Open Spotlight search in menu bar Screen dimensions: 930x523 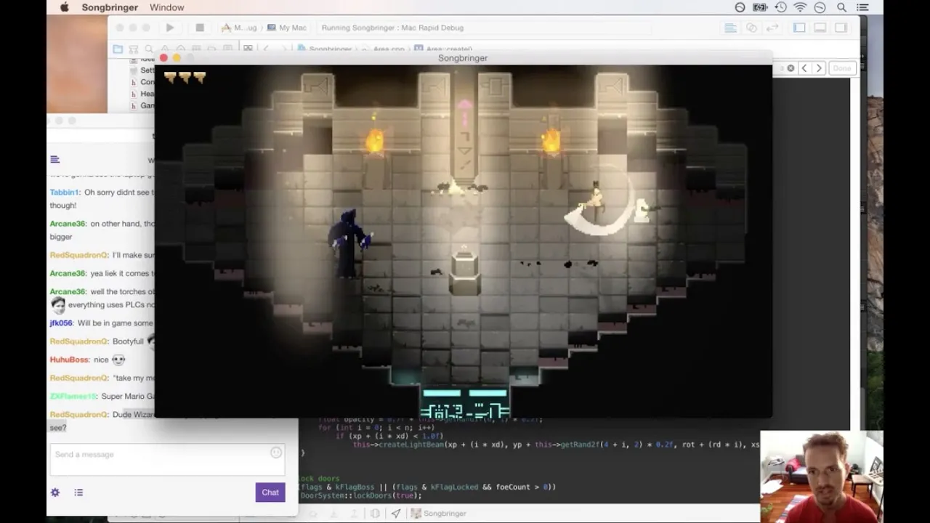[x=841, y=7]
